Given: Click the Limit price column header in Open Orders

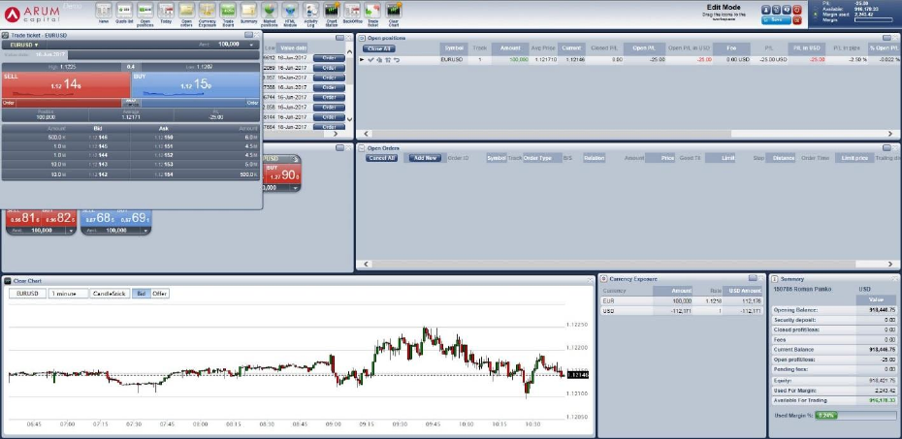Looking at the screenshot, I should click(x=854, y=158).
